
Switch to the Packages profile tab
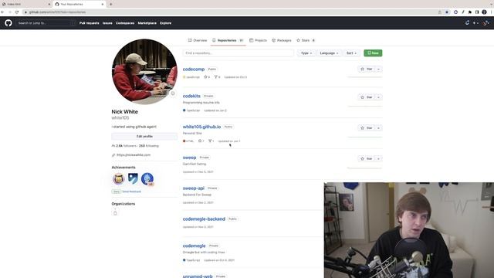coord(282,40)
